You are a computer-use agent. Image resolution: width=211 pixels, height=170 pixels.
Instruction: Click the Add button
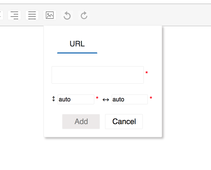[81, 122]
